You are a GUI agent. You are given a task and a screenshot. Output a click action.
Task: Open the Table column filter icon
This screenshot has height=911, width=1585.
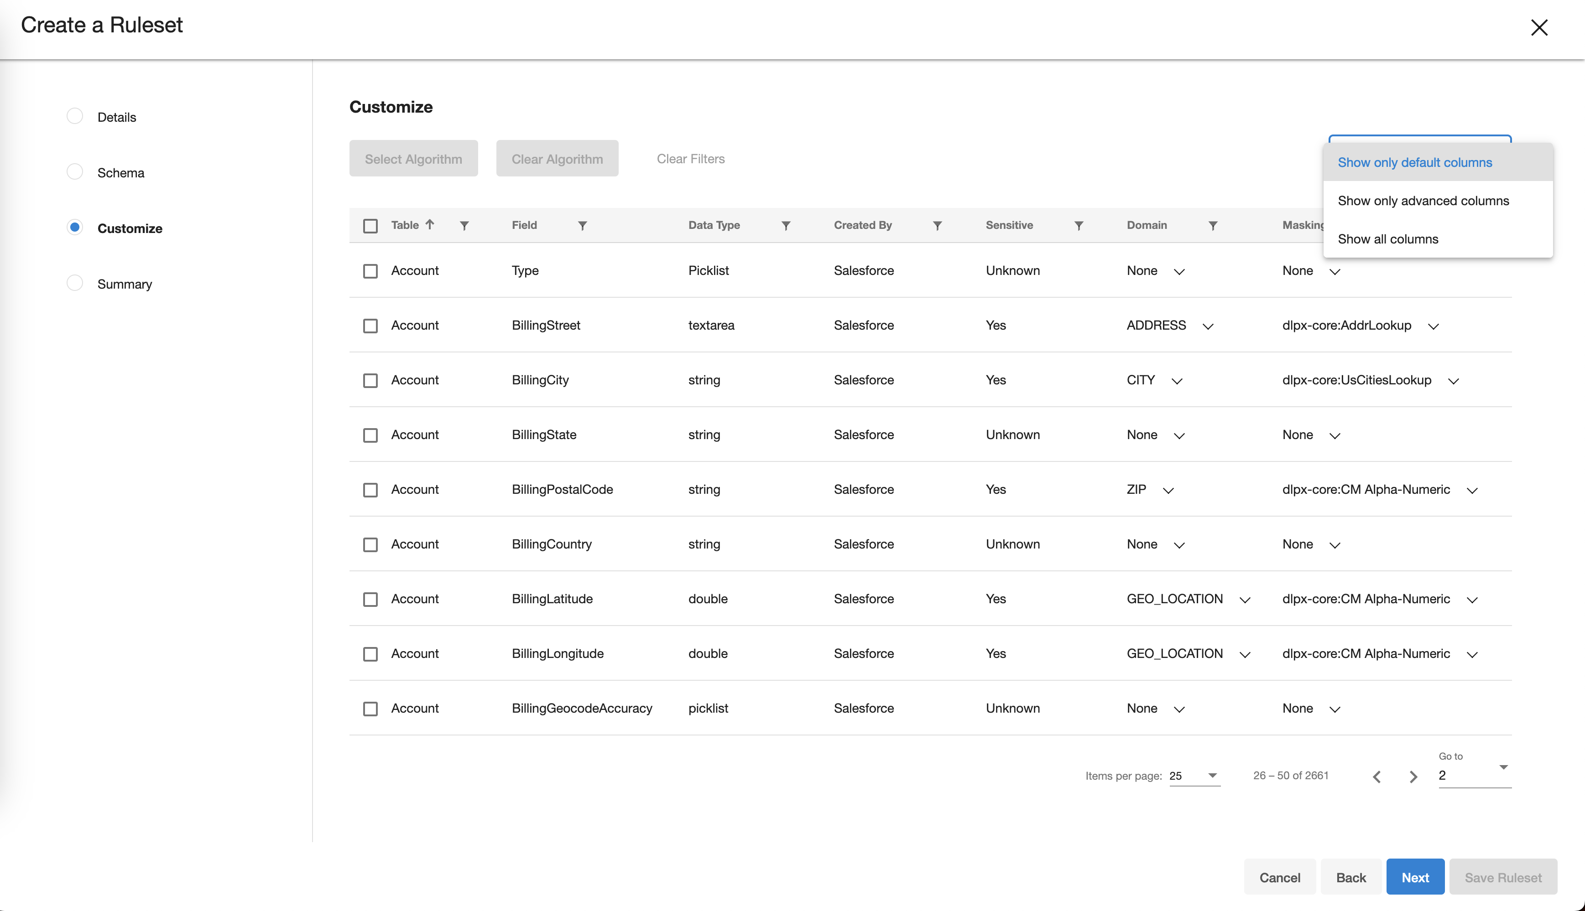click(464, 225)
